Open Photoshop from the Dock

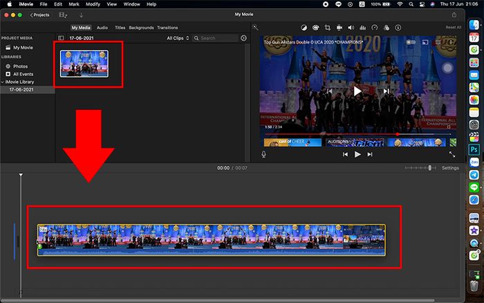474,149
